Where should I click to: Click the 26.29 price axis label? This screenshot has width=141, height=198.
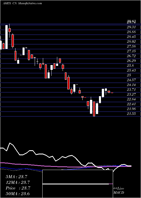131,61
